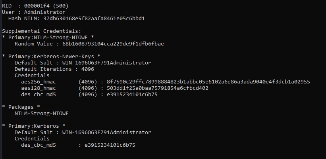Click the aes256_hmac key label
This screenshot has height=159, width=326.
click(x=39, y=82)
